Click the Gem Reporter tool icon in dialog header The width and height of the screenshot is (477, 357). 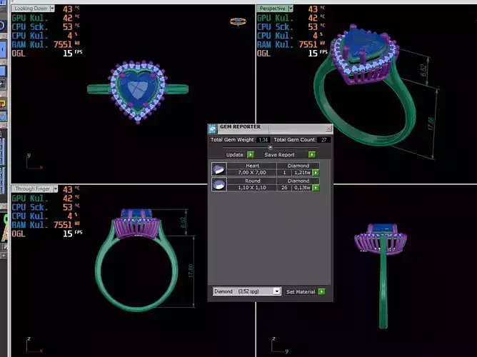tap(213, 129)
